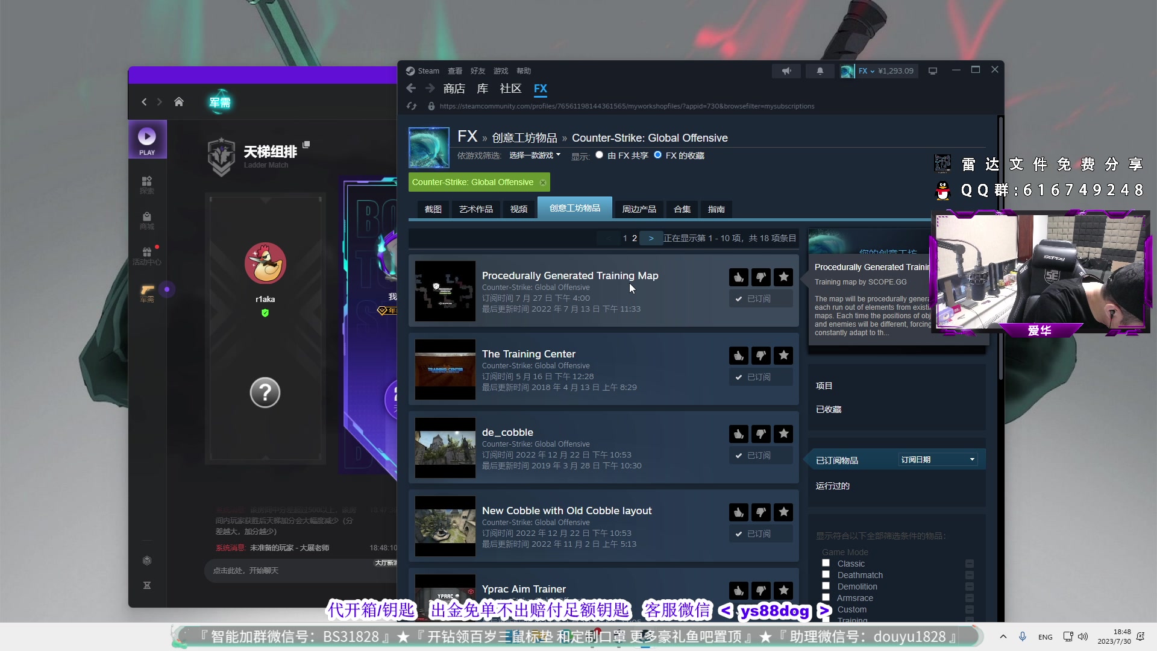
Task: Open Steam notifications bell icon
Action: coord(820,71)
